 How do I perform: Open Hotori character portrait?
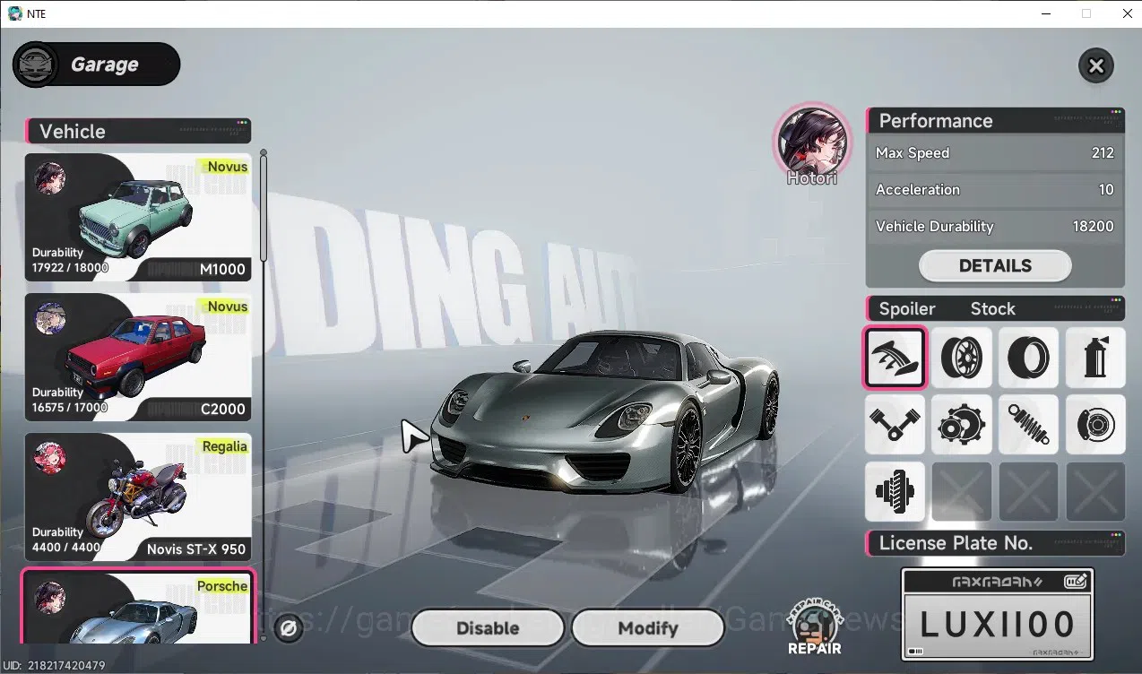pyautogui.click(x=812, y=142)
